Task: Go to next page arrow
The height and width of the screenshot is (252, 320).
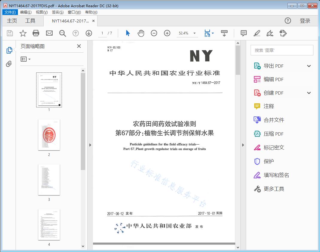Action: click(89, 33)
